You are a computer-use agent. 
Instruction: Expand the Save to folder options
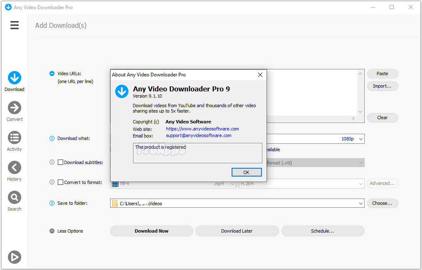52,203
